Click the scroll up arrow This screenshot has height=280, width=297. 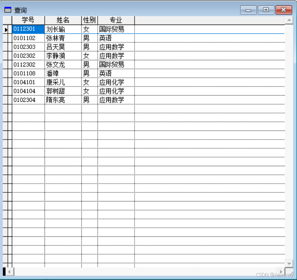[289, 20]
